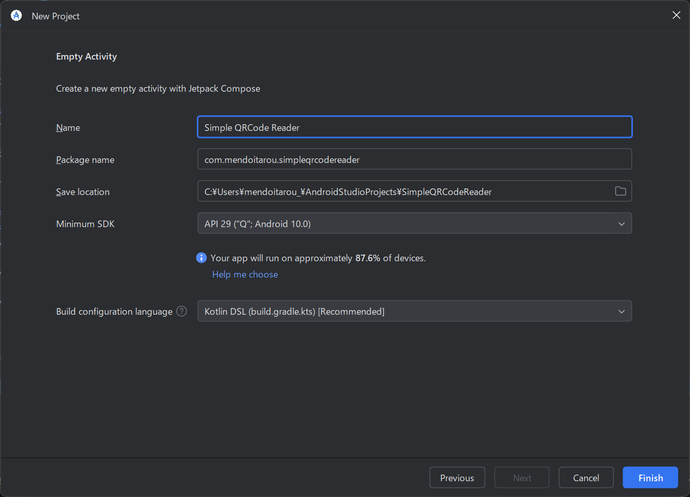The image size is (690, 497).
Task: Click the disabled Next button
Action: pyautogui.click(x=522, y=478)
